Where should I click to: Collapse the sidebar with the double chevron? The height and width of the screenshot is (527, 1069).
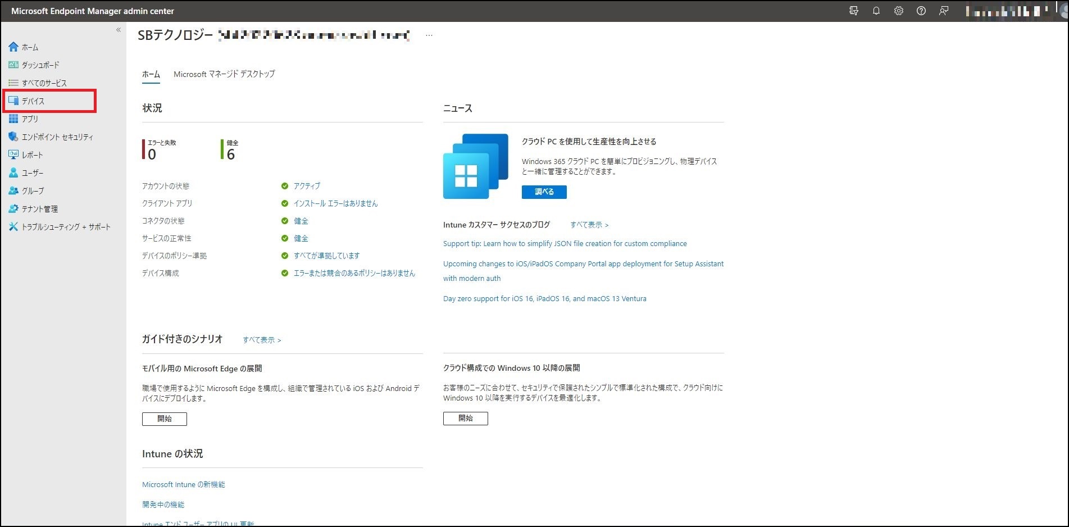click(x=119, y=30)
